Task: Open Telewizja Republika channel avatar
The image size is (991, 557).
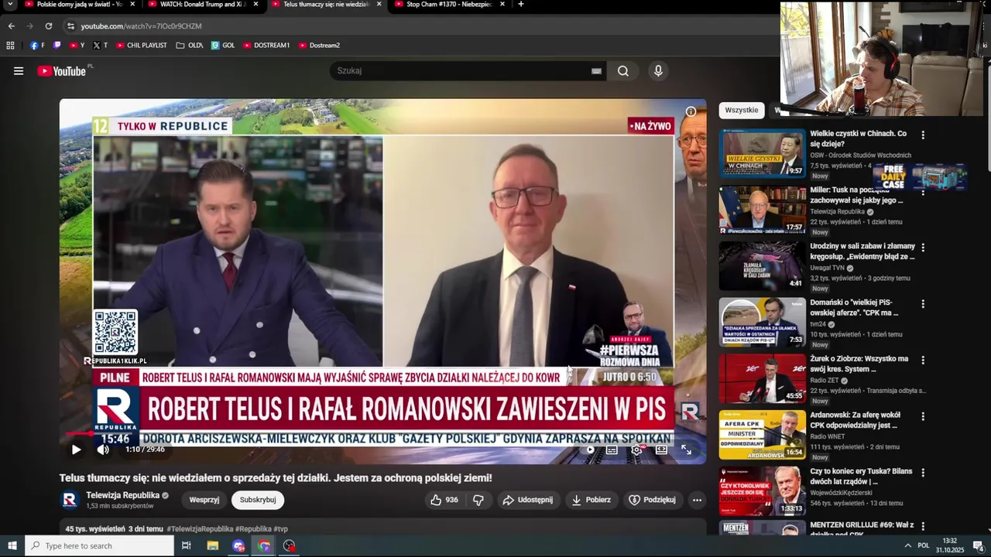Action: (70, 500)
